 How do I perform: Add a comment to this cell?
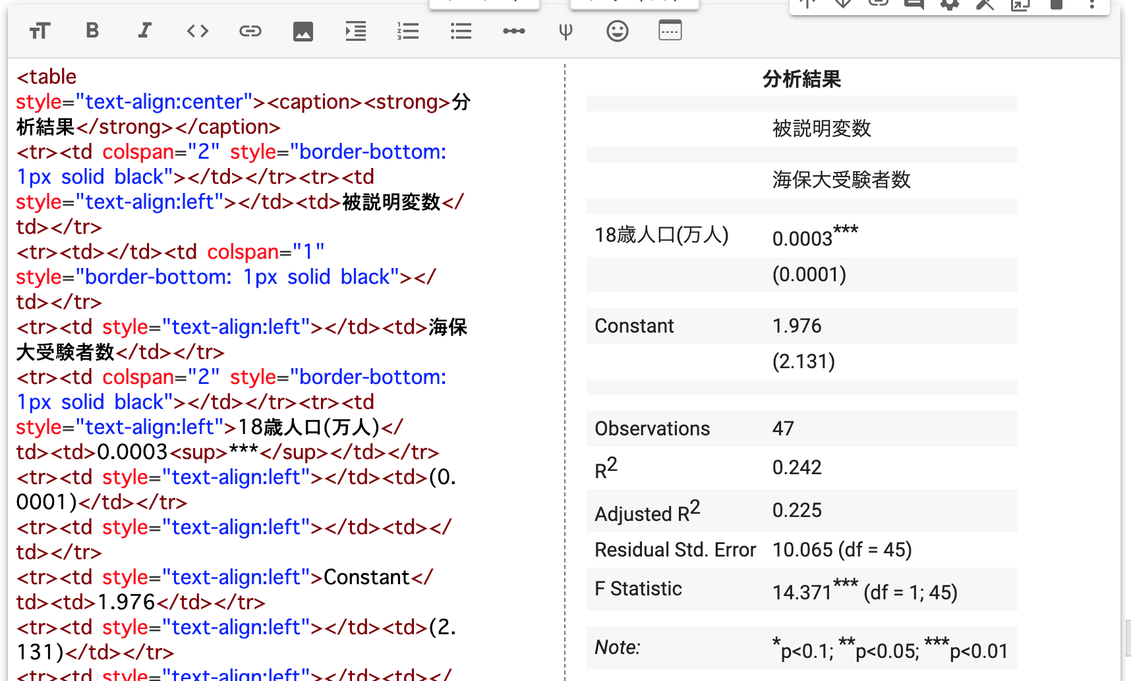point(914,5)
